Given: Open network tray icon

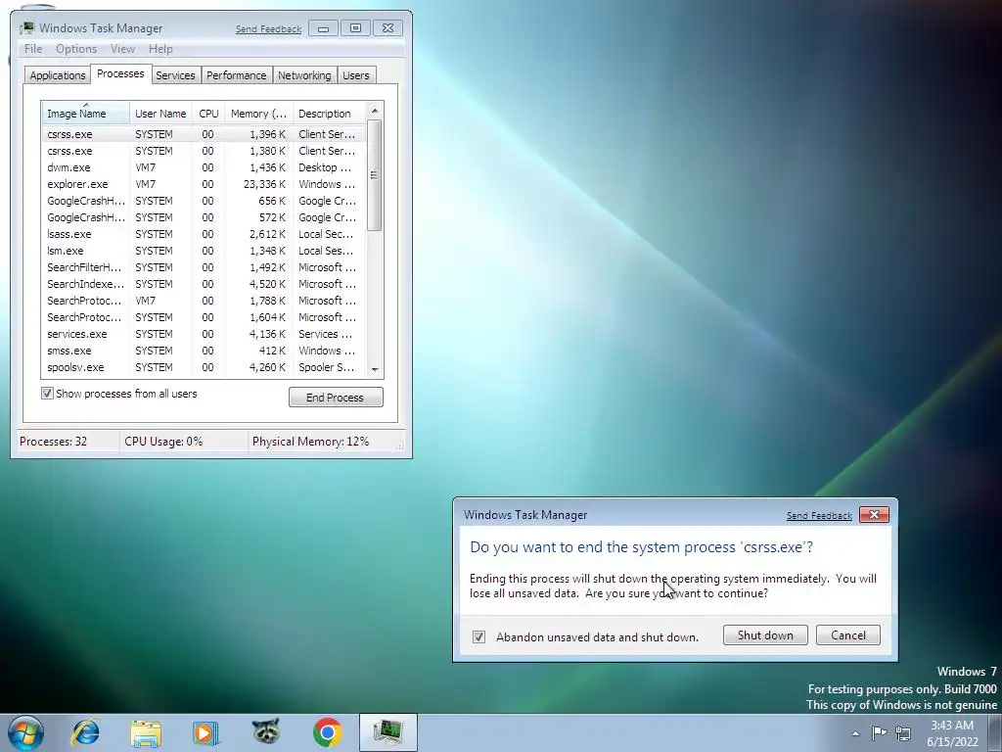Looking at the screenshot, I should 903,732.
